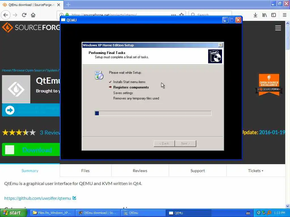290x217 pixels.
Task: Click the SourceForge logo
Action: click(x=31, y=27)
